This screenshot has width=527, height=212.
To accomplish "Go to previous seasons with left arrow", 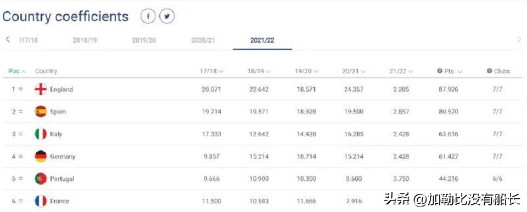I will tap(8, 39).
